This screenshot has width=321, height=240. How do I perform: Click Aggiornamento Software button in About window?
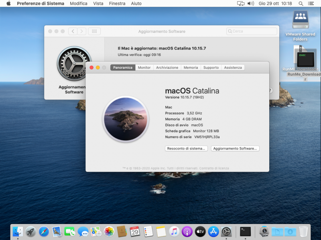pos(235,148)
